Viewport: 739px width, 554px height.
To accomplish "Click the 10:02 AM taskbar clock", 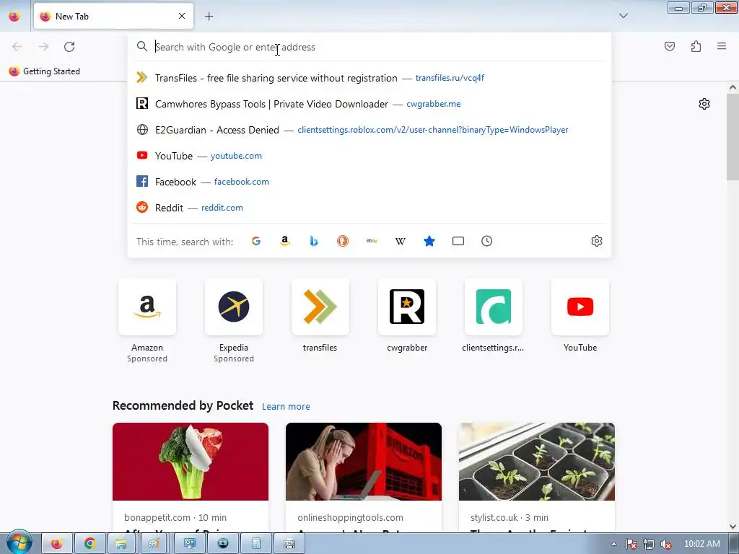I will 702,544.
